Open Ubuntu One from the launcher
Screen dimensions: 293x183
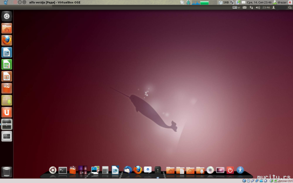(x=7, y=112)
